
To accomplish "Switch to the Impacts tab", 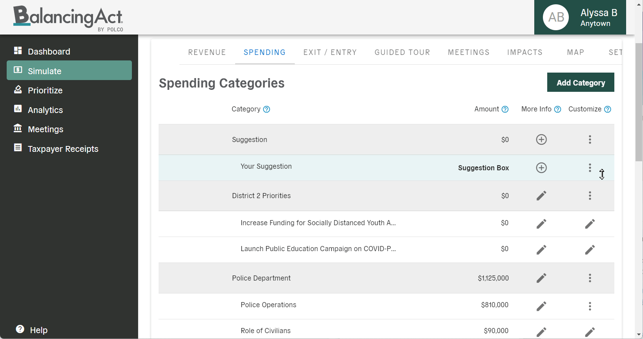I will [x=525, y=52].
